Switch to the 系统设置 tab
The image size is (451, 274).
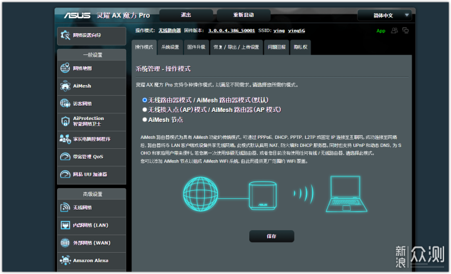tap(170, 47)
